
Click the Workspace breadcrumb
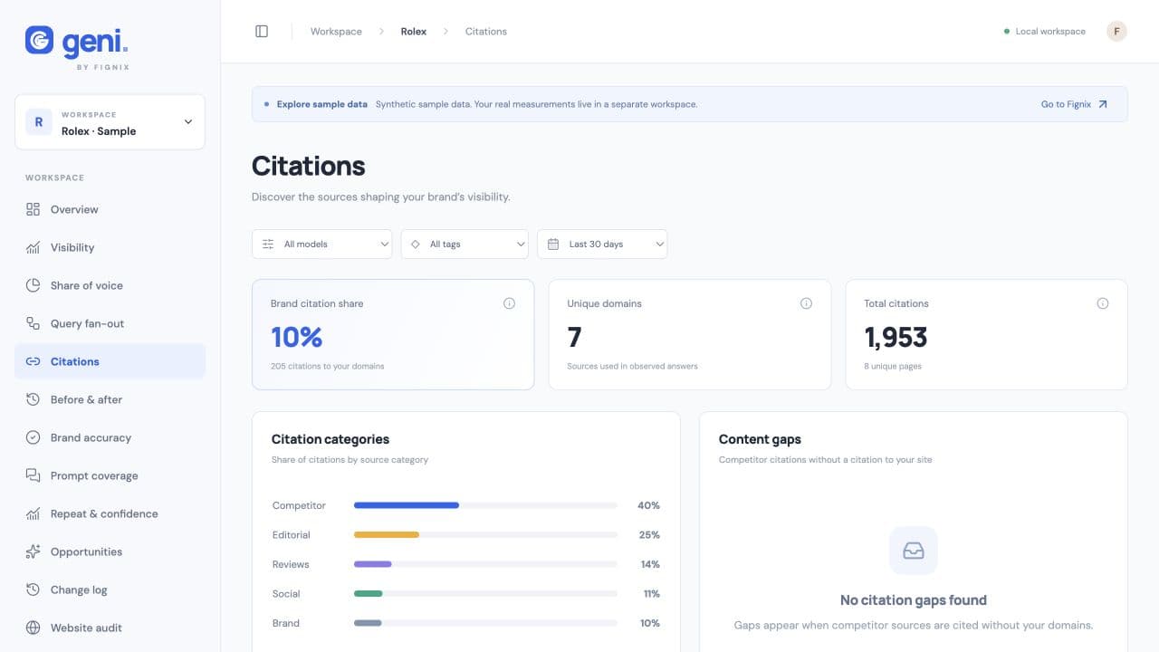[x=336, y=32]
